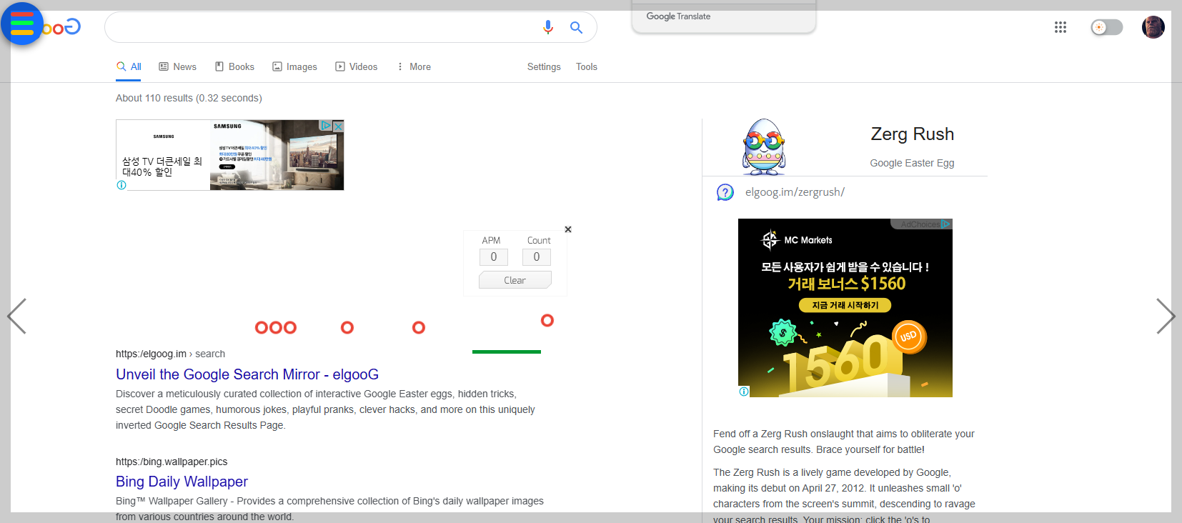Click About 110 results text
Screen dimensions: 1182x523
(189, 98)
